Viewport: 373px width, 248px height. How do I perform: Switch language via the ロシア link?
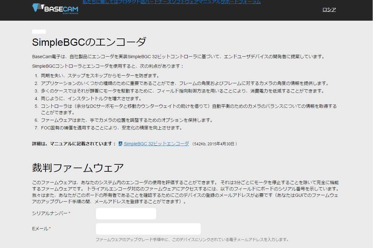point(329,10)
